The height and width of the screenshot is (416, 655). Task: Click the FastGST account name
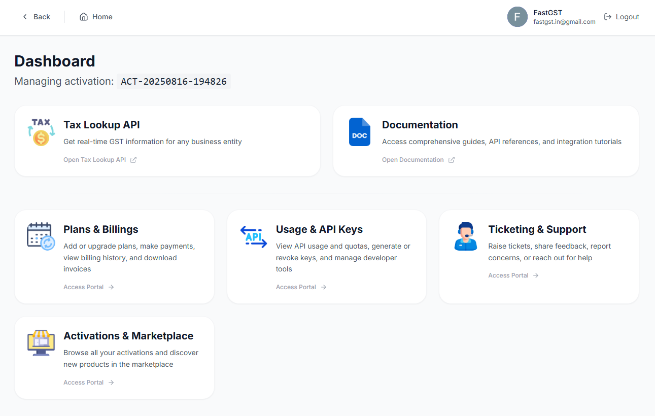point(548,13)
